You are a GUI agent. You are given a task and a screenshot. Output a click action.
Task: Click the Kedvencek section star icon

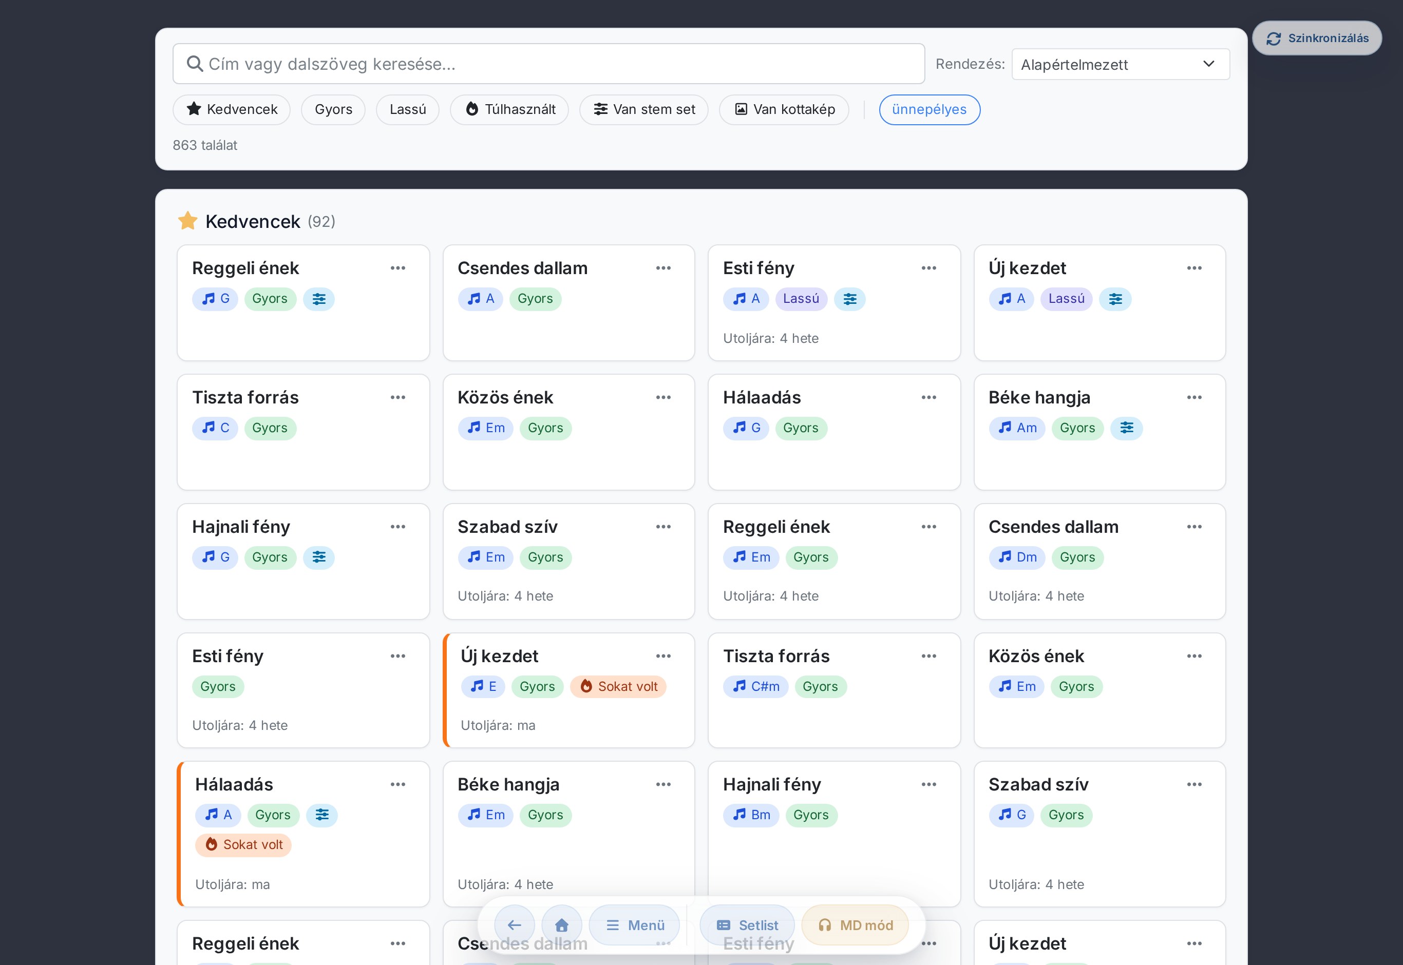(x=188, y=221)
